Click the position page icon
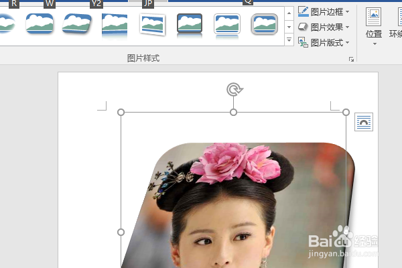The width and height of the screenshot is (402, 268). click(374, 17)
